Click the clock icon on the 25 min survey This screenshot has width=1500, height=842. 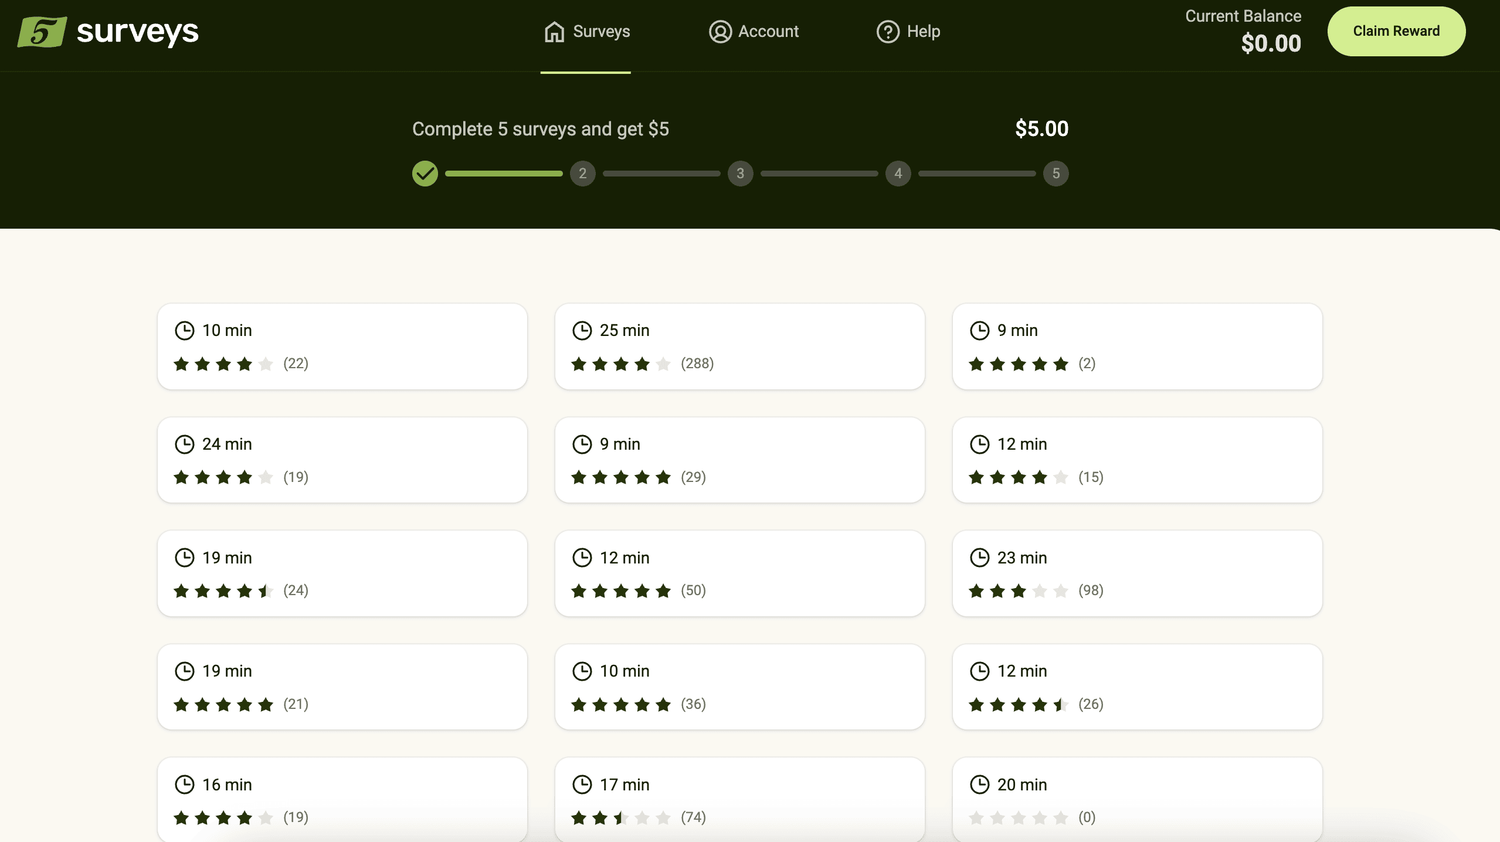click(x=581, y=330)
